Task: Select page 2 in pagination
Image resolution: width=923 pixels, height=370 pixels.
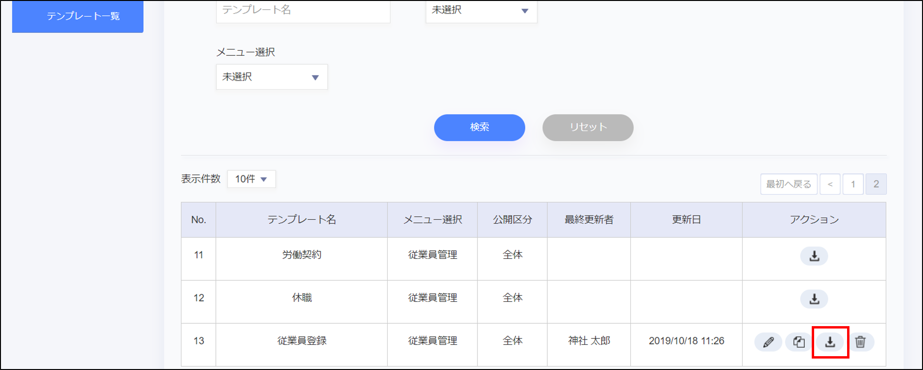Action: coord(876,184)
